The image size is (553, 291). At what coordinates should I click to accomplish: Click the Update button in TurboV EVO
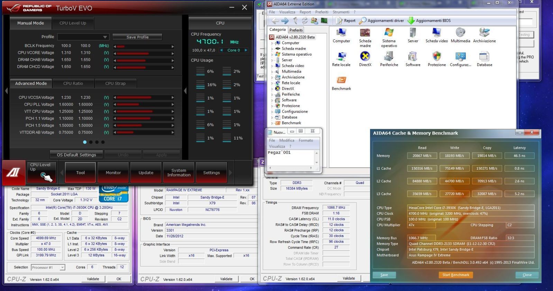(146, 173)
